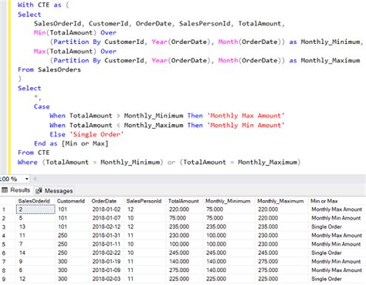Click the Results tab grid icon
The image size is (366, 285).
point(5,190)
